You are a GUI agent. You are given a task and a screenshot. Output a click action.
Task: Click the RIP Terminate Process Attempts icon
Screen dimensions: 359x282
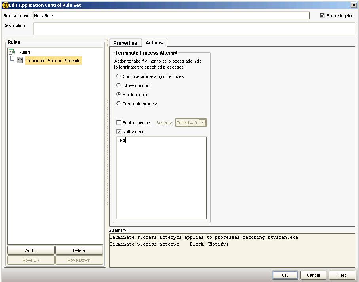[x=20, y=61]
